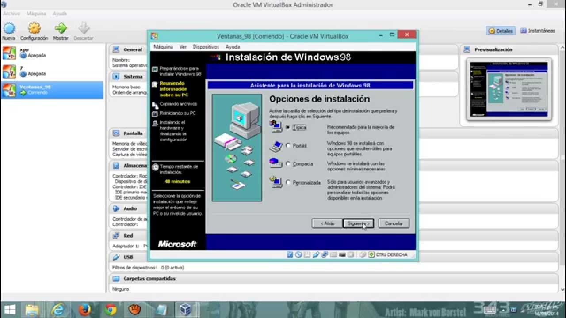Screen dimensions: 566x318
Task: Switch to Instantáneas view
Action: pos(538,31)
